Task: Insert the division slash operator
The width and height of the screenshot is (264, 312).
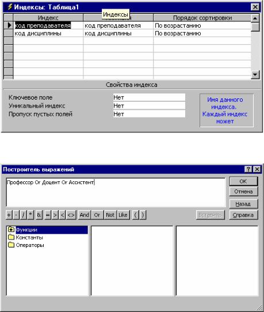Action: [x=23, y=215]
